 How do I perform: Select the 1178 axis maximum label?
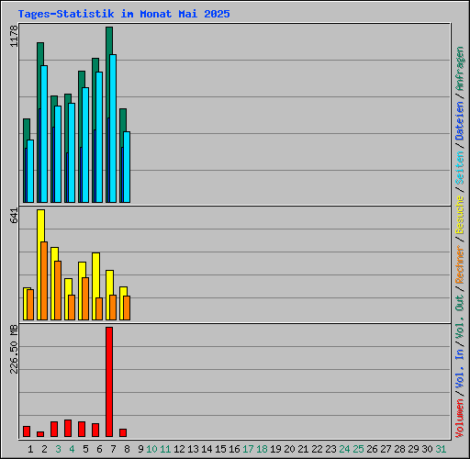[14, 36]
